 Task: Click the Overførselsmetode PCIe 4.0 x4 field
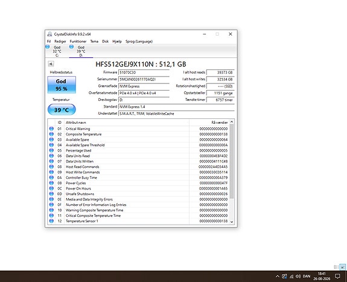[144, 93]
